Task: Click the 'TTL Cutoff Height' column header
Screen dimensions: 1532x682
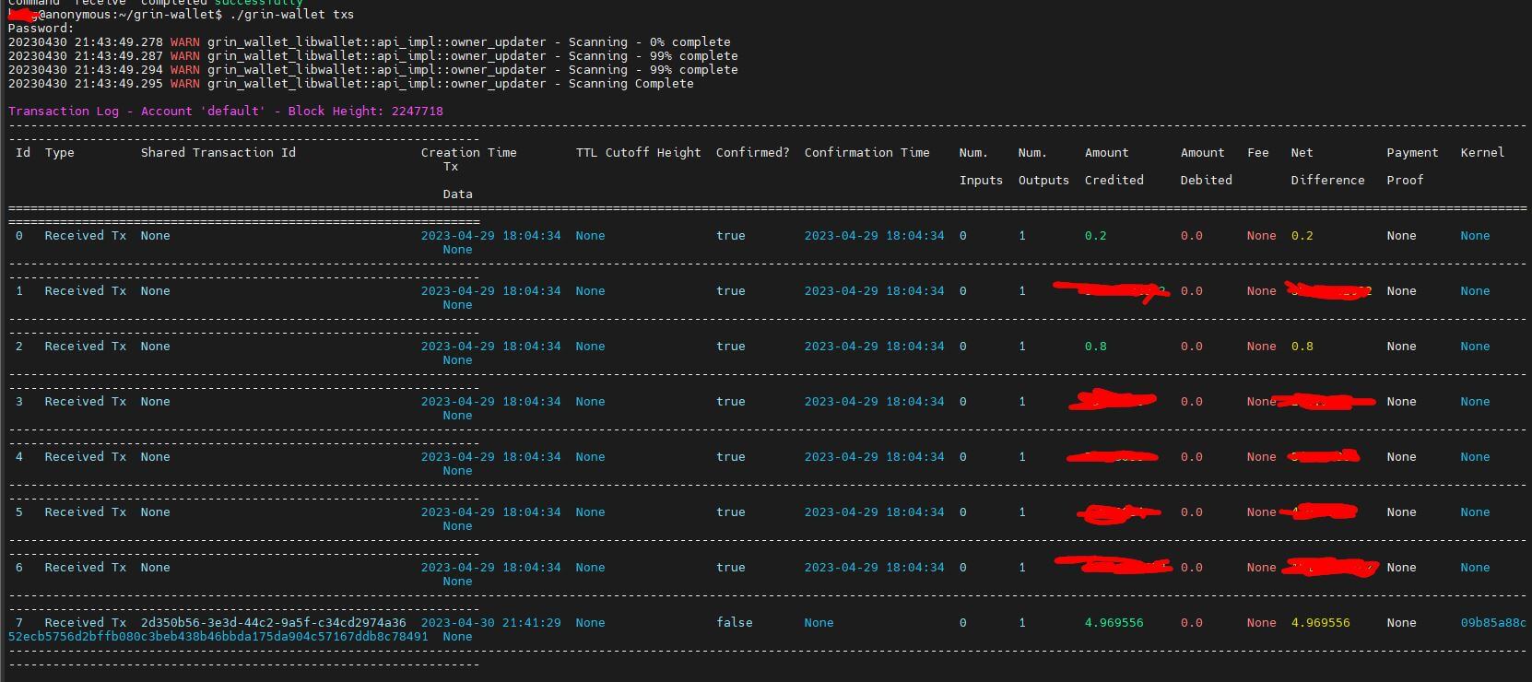Action: tap(638, 153)
